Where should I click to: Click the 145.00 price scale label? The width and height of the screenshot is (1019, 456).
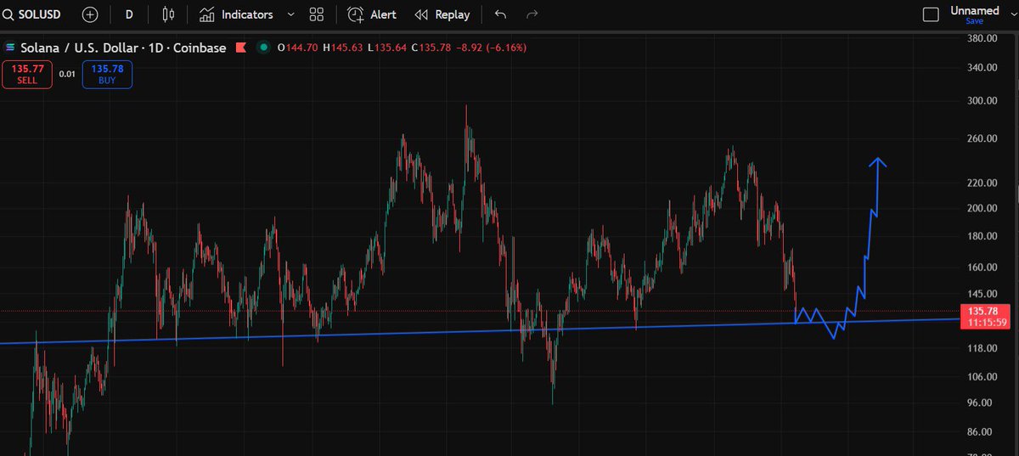(980, 294)
